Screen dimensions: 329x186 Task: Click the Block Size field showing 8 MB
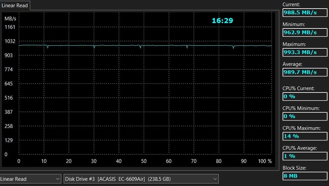coord(305,176)
